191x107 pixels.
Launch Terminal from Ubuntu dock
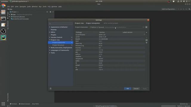pyautogui.click(x=3, y=19)
